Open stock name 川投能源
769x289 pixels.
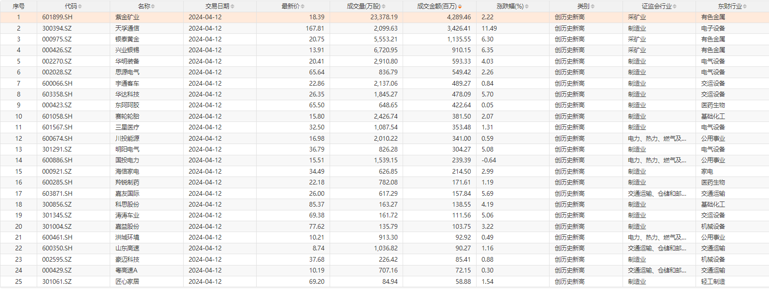pyautogui.click(x=127, y=138)
